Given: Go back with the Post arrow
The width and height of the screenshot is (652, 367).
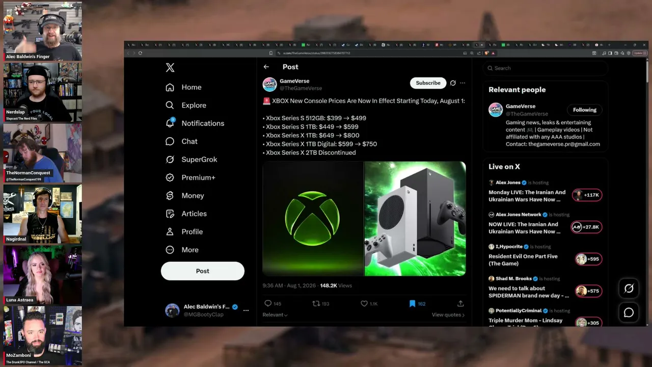Looking at the screenshot, I should coord(266,67).
